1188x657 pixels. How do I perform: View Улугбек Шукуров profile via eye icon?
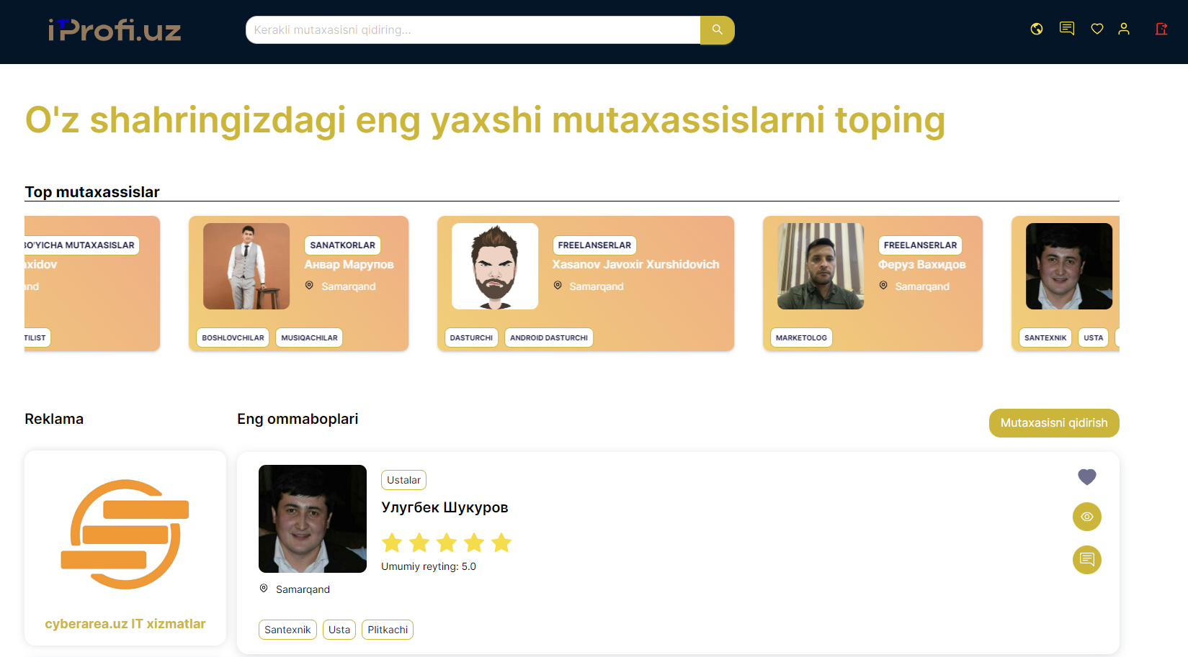coord(1086,517)
